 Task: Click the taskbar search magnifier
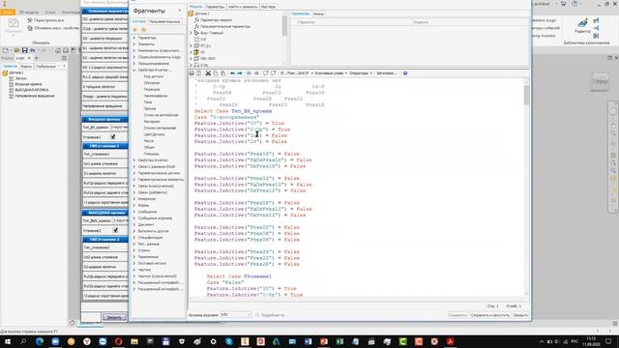[x=23, y=341]
